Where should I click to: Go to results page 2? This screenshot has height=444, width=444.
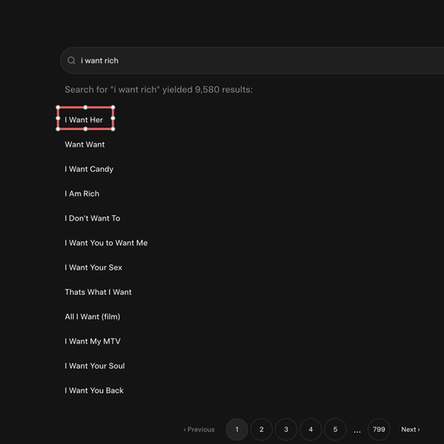(261, 429)
